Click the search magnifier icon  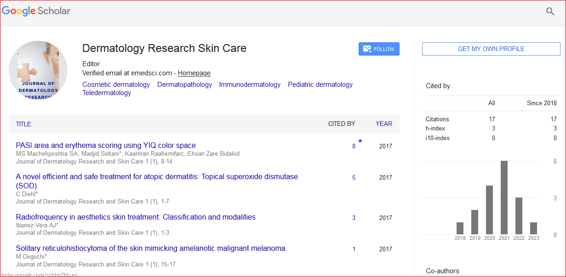(x=550, y=11)
